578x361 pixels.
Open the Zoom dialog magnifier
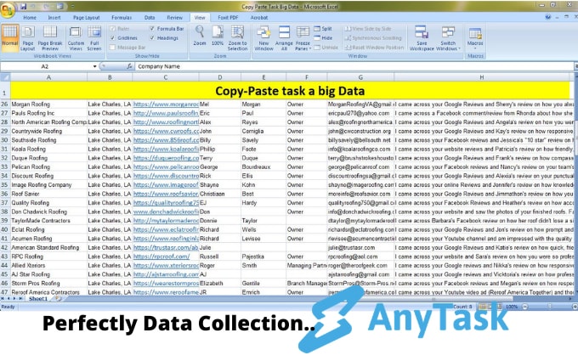pyautogui.click(x=200, y=36)
